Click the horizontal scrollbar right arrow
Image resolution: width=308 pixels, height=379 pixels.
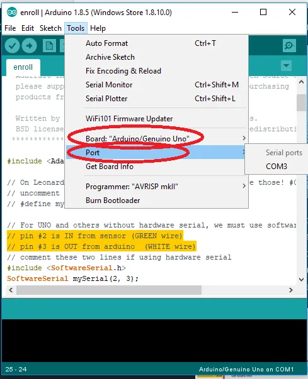291,290
